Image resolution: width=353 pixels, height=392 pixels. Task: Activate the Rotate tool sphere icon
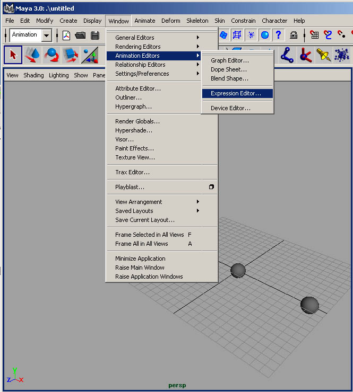(51, 55)
